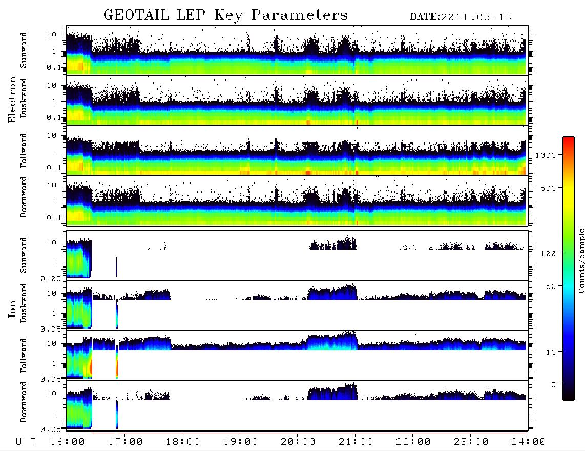Pick the Ion 'Duskward' panel label
Screen dimensions: 585x451
24,303
